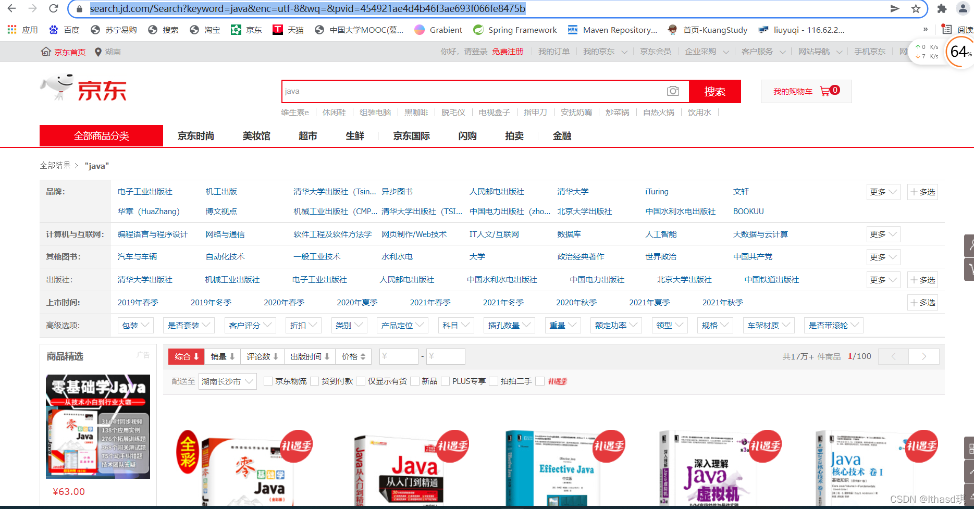Click the minimum price input box
Image resolution: width=974 pixels, height=509 pixels.
pyautogui.click(x=399, y=356)
